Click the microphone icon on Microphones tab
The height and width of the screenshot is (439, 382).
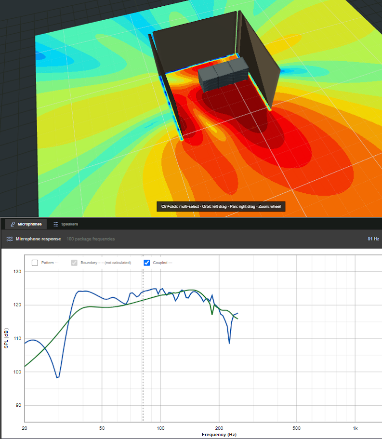13,224
